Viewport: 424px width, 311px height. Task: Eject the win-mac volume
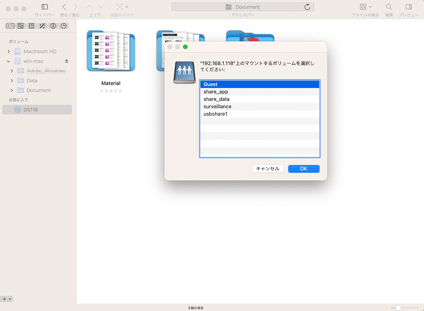coord(67,61)
